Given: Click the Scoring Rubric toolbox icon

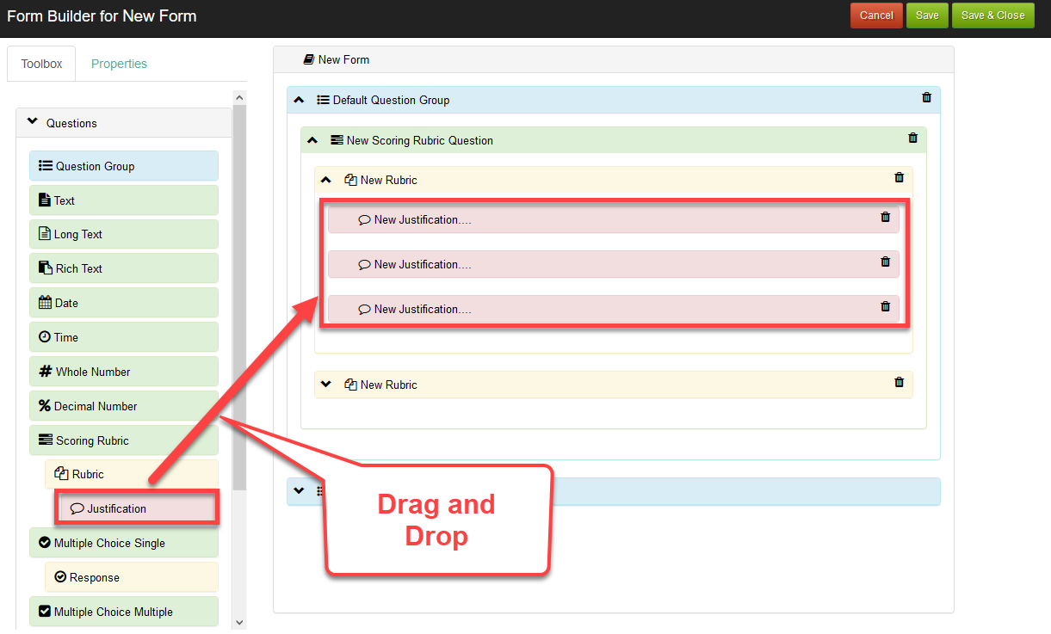Looking at the screenshot, I should (46, 440).
